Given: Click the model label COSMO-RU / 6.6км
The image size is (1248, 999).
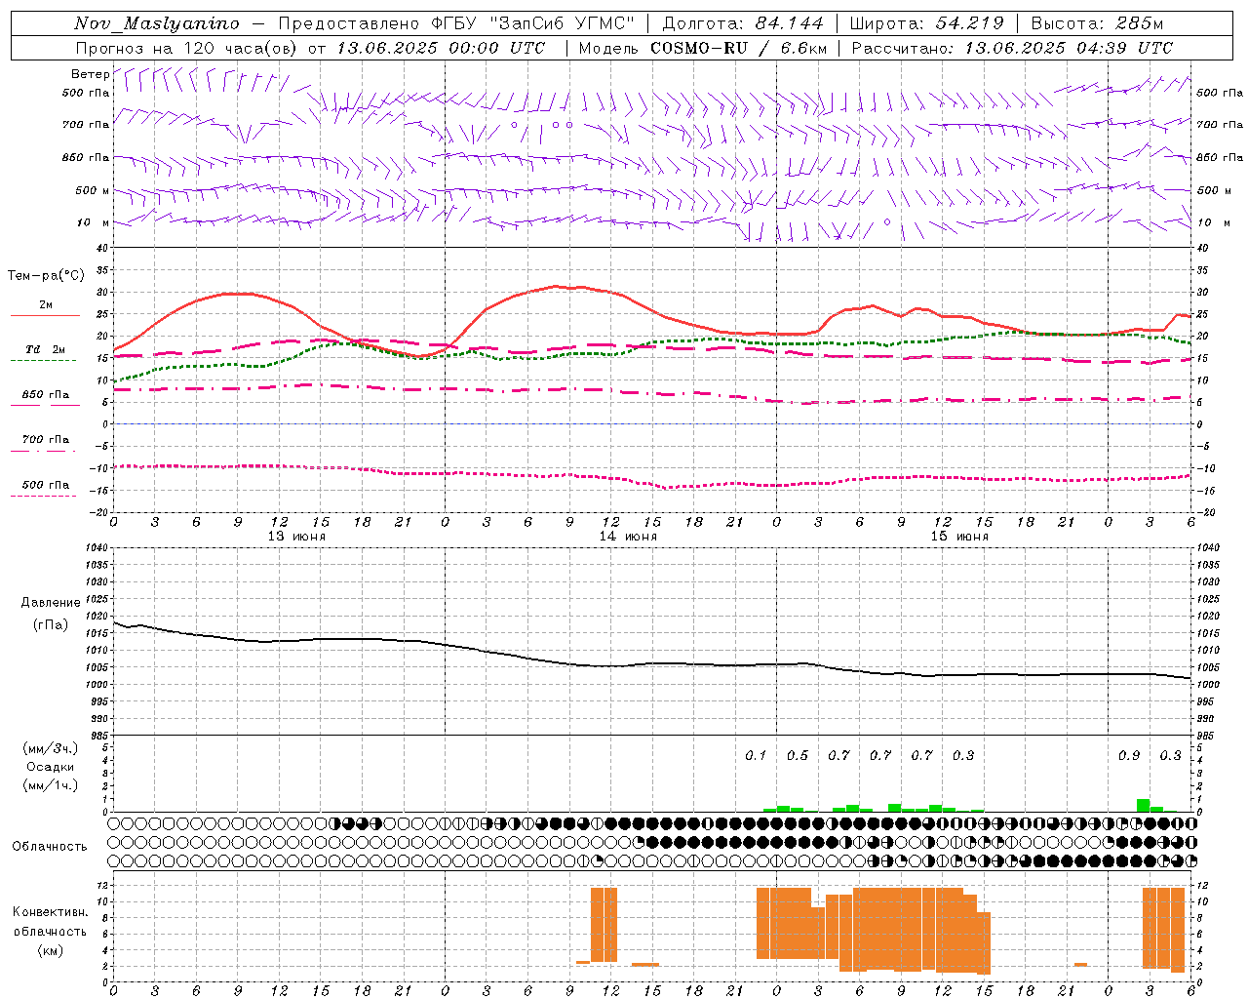Looking at the screenshot, I should pos(738,48).
